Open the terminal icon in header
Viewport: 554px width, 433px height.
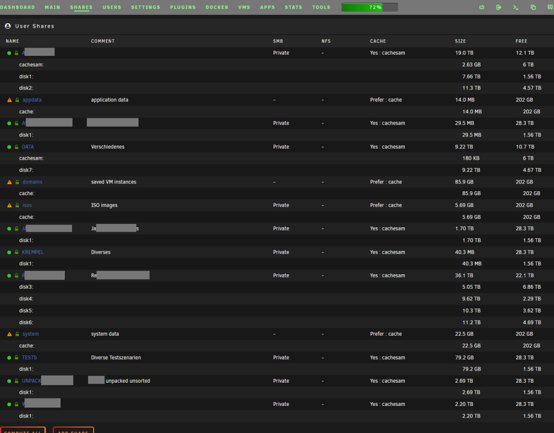click(x=516, y=7)
